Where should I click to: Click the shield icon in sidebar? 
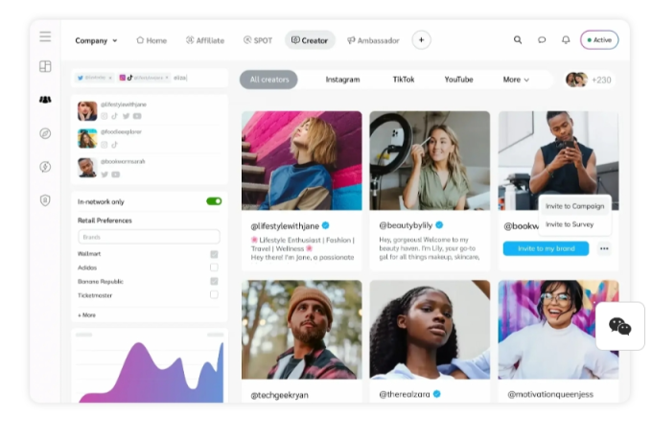click(45, 200)
